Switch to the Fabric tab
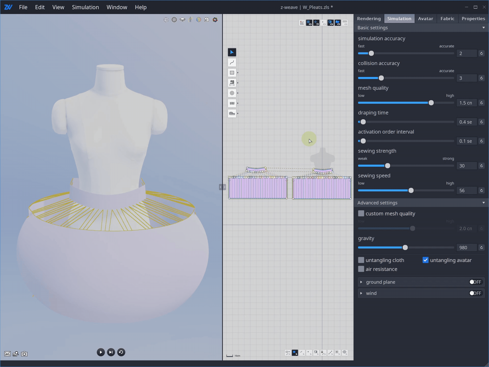This screenshot has height=367, width=489. tap(447, 18)
